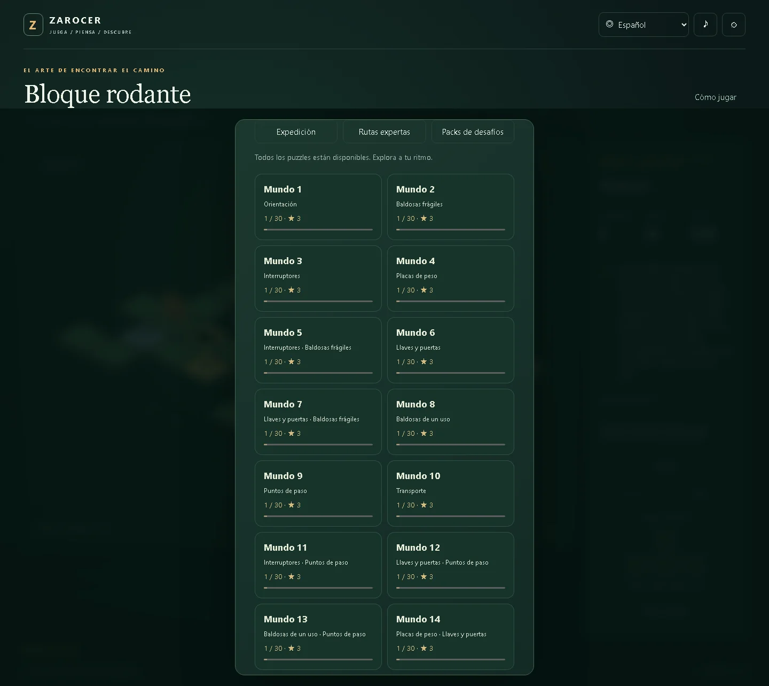Open Mundo 2 Baldosas frágiles card
769x686 pixels.
point(451,207)
